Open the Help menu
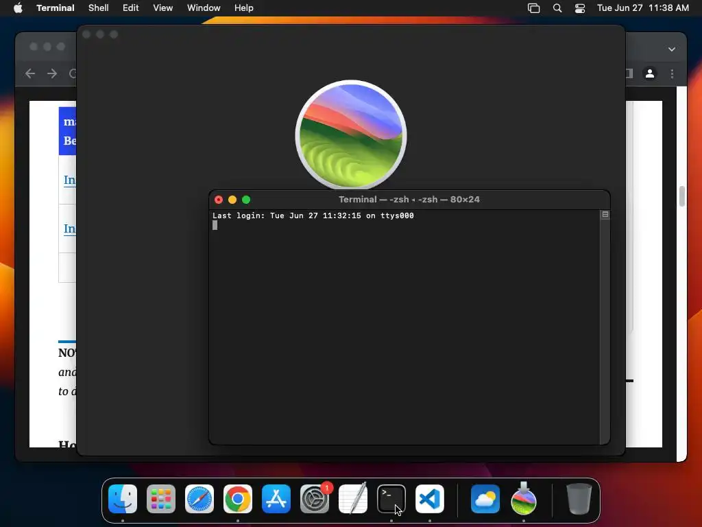The width and height of the screenshot is (702, 527). point(244,8)
